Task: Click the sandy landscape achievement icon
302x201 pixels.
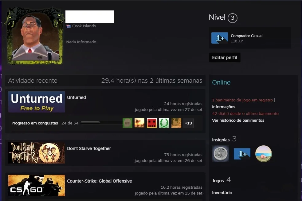Action: tap(176, 123)
